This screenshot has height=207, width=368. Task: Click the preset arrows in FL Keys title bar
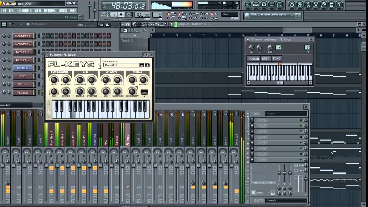point(145,55)
